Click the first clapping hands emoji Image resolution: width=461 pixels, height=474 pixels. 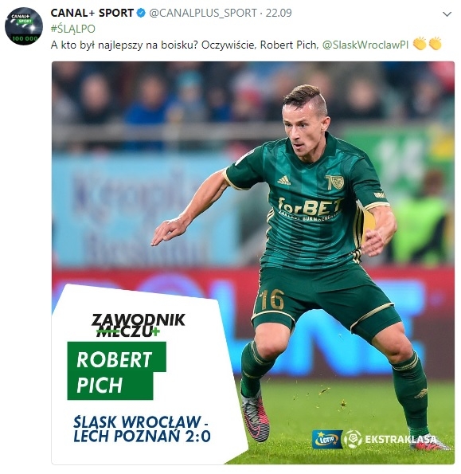420,44
